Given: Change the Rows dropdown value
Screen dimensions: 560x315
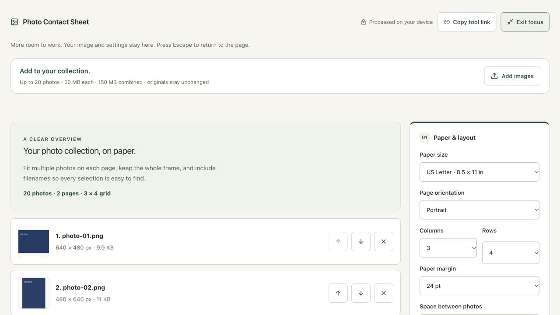Looking at the screenshot, I should (511, 253).
